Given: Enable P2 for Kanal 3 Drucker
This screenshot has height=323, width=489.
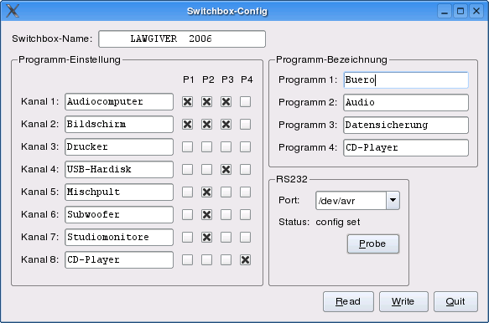Looking at the screenshot, I should [207, 147].
